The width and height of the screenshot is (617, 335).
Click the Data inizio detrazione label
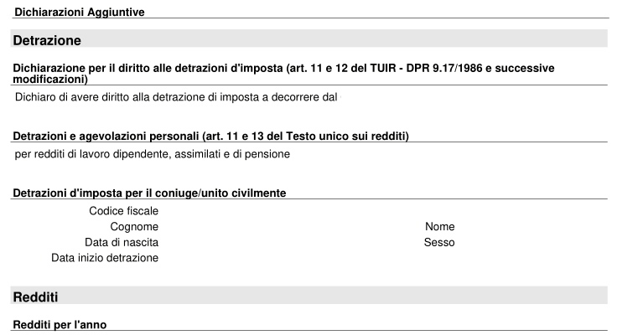105,258
